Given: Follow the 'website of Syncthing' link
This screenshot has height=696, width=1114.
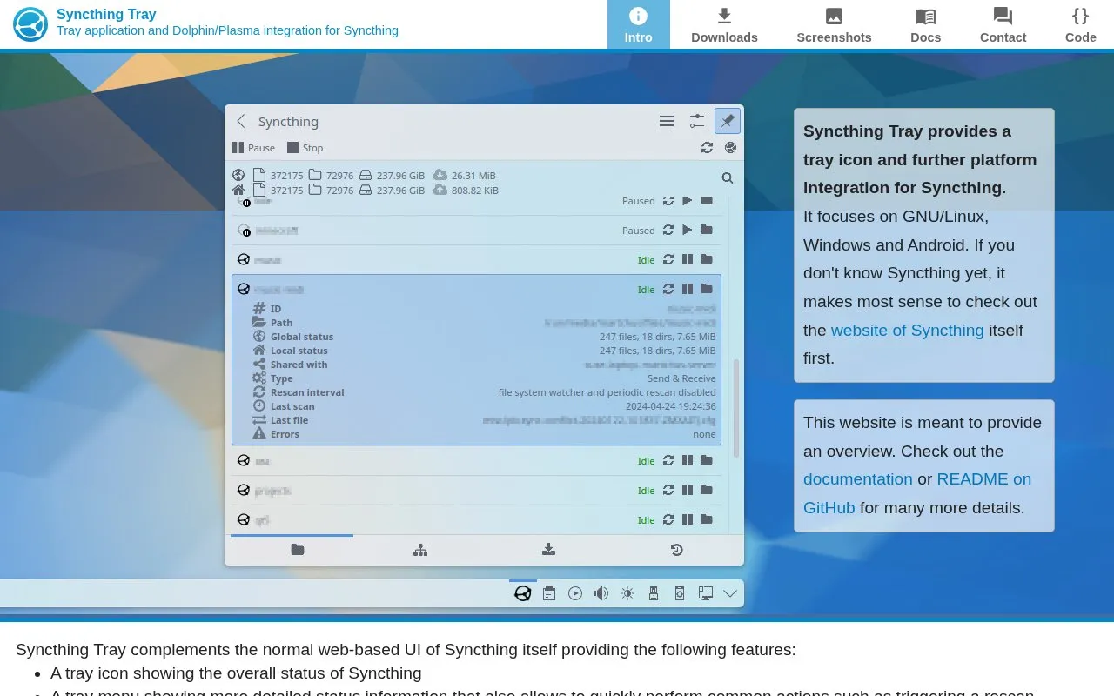Looking at the screenshot, I should pos(907,331).
